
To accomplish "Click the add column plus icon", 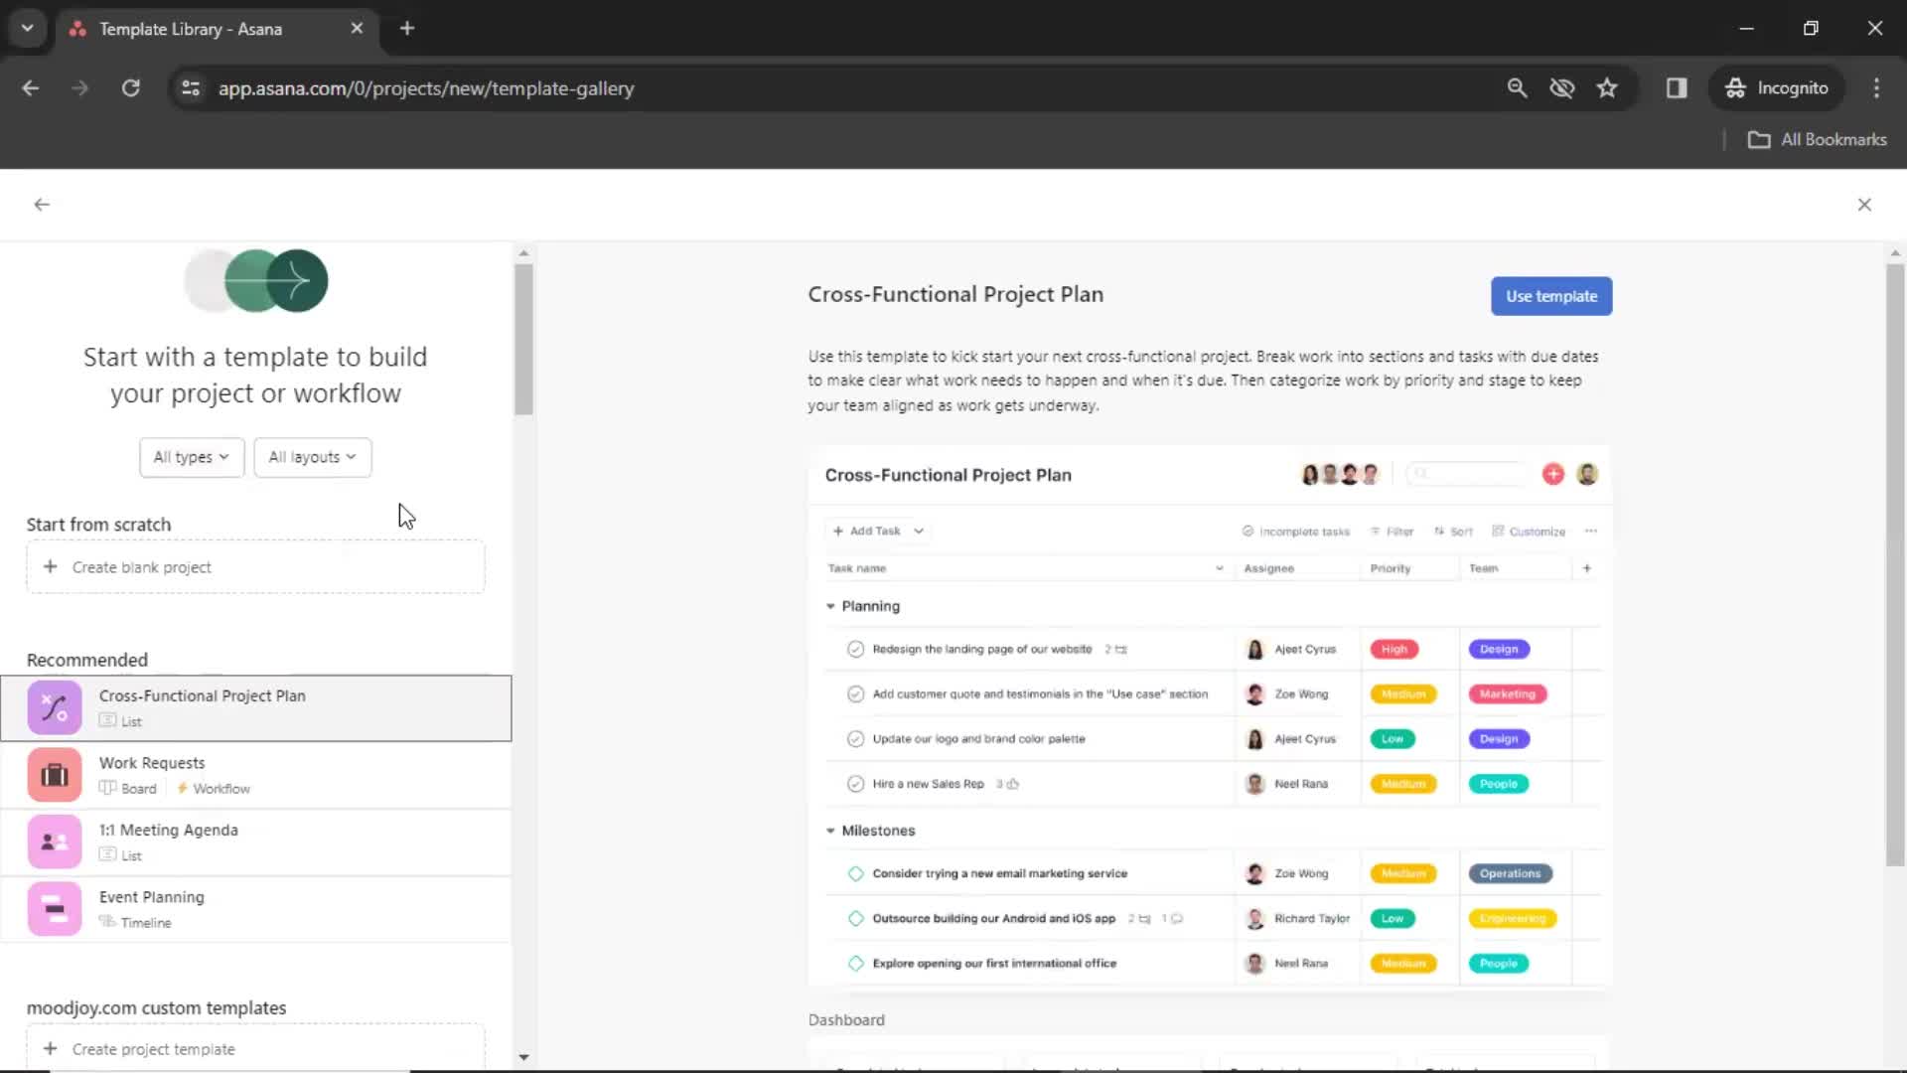I will click(x=1587, y=568).
